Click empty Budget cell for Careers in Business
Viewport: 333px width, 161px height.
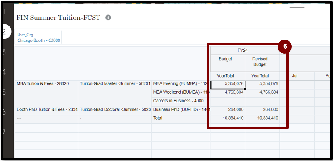[x=228, y=102]
